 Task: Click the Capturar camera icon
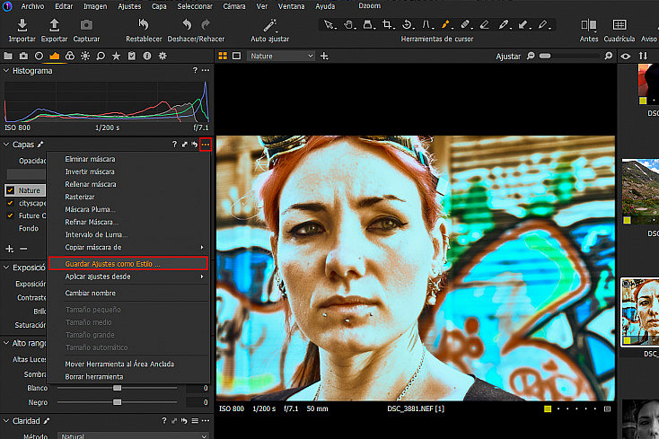(86, 25)
